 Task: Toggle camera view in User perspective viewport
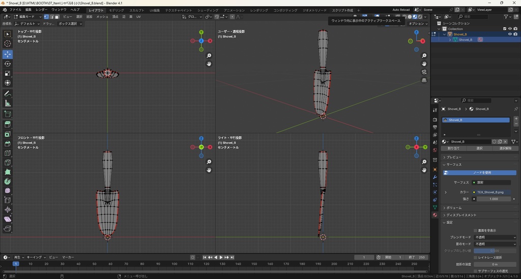point(424,72)
